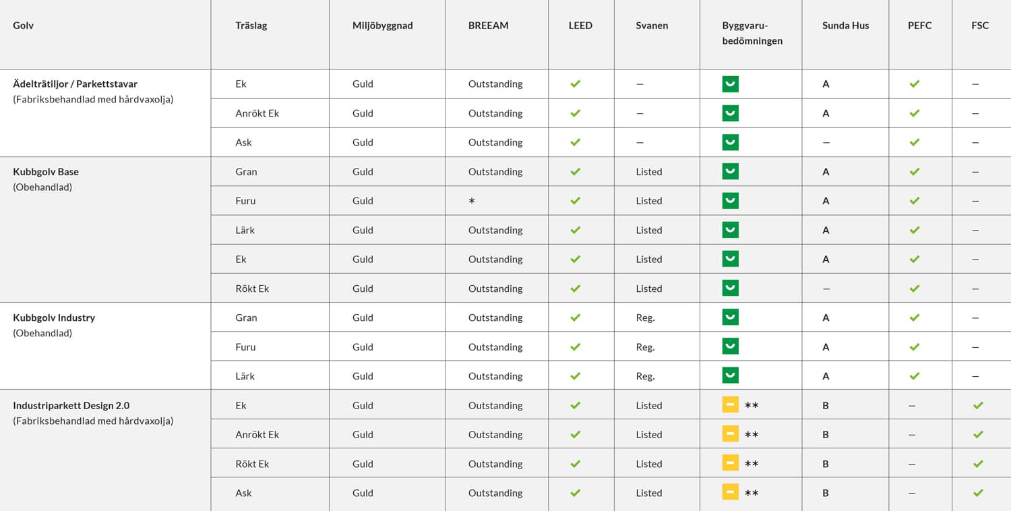Click Sunda Hus rating B for Industriparkett Ask
This screenshot has height=511, width=1011.
tap(826, 493)
